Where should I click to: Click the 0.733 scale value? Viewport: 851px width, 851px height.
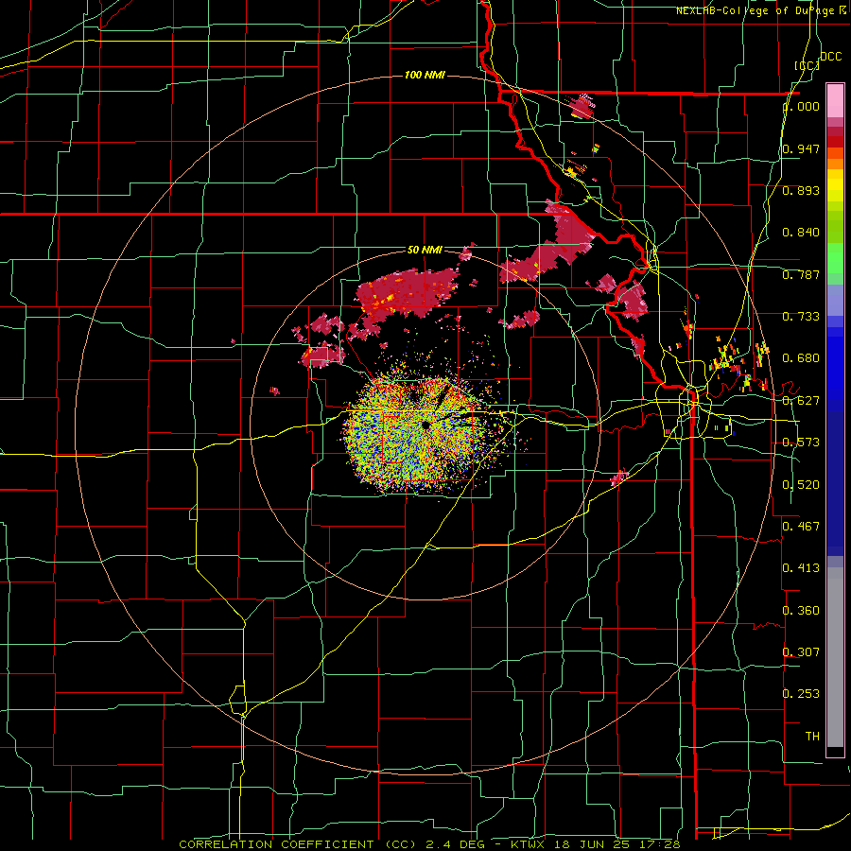click(x=801, y=317)
